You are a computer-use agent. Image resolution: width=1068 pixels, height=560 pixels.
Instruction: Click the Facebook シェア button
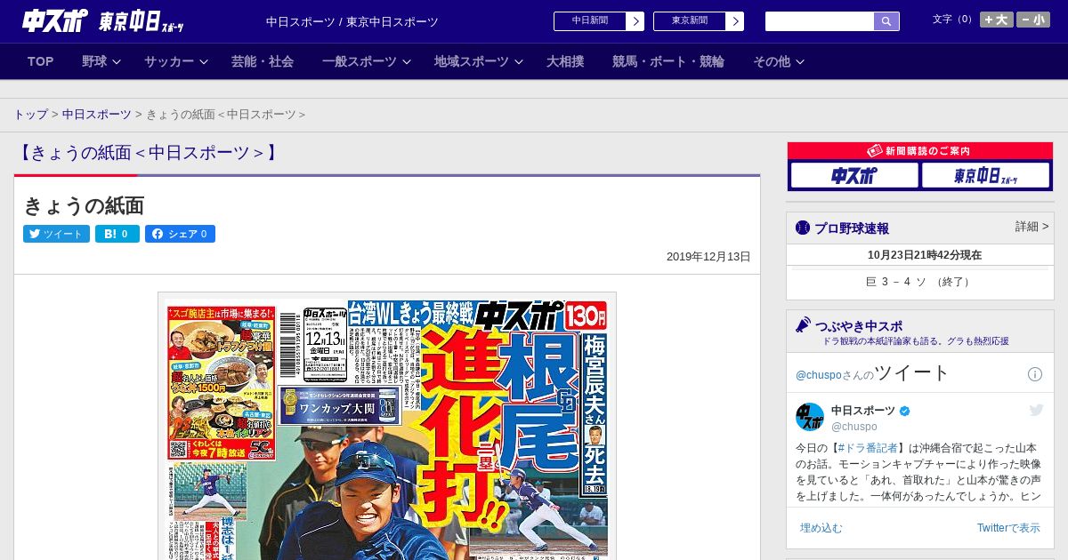(x=180, y=234)
